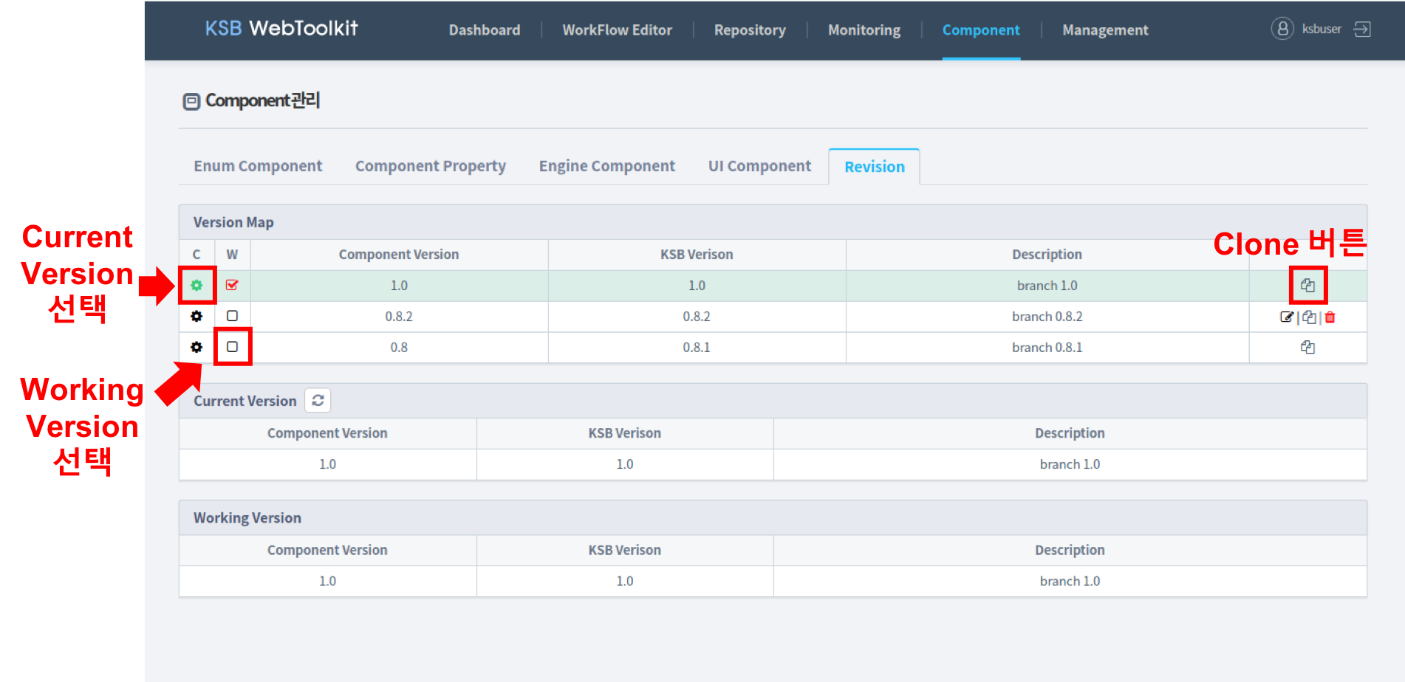Delete the branch 0.8.2 version
The height and width of the screenshot is (682, 1405).
1330,317
